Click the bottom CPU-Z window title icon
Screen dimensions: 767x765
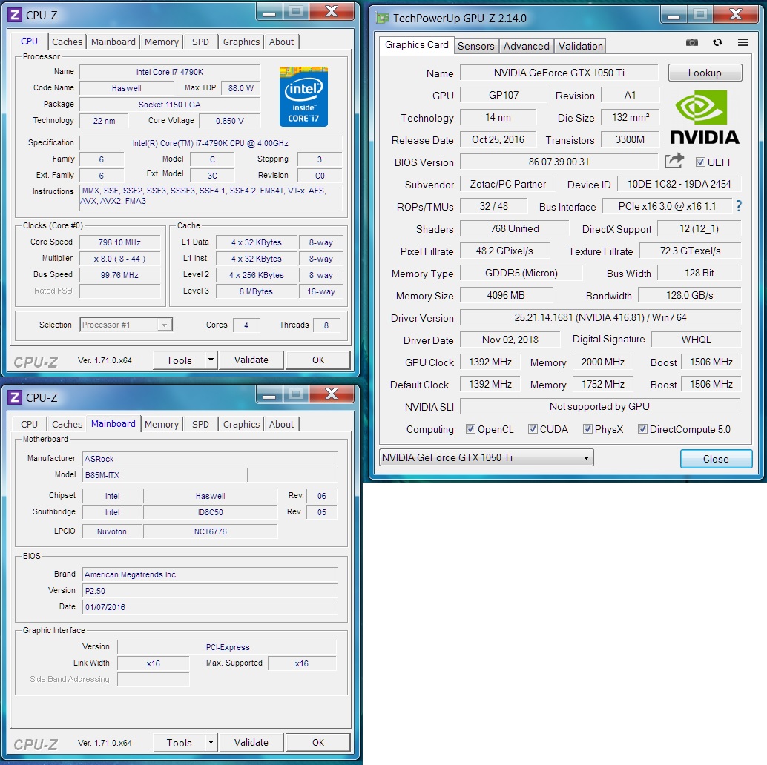click(15, 397)
